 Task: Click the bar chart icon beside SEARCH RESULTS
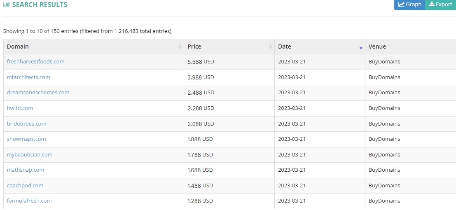pyautogui.click(x=7, y=5)
